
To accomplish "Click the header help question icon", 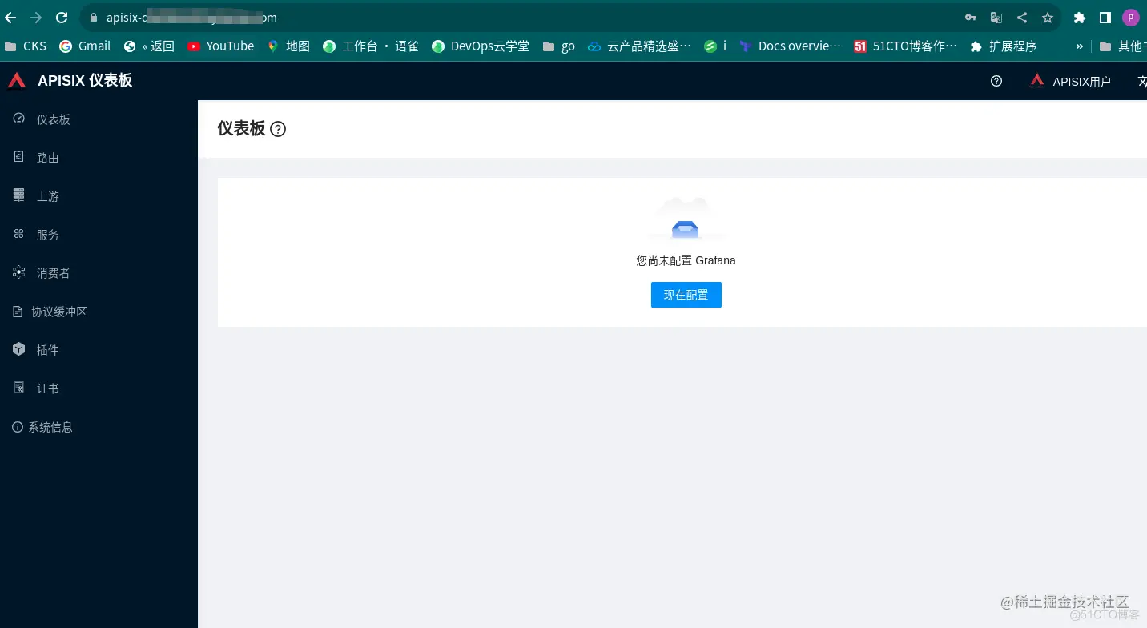I will tap(996, 81).
